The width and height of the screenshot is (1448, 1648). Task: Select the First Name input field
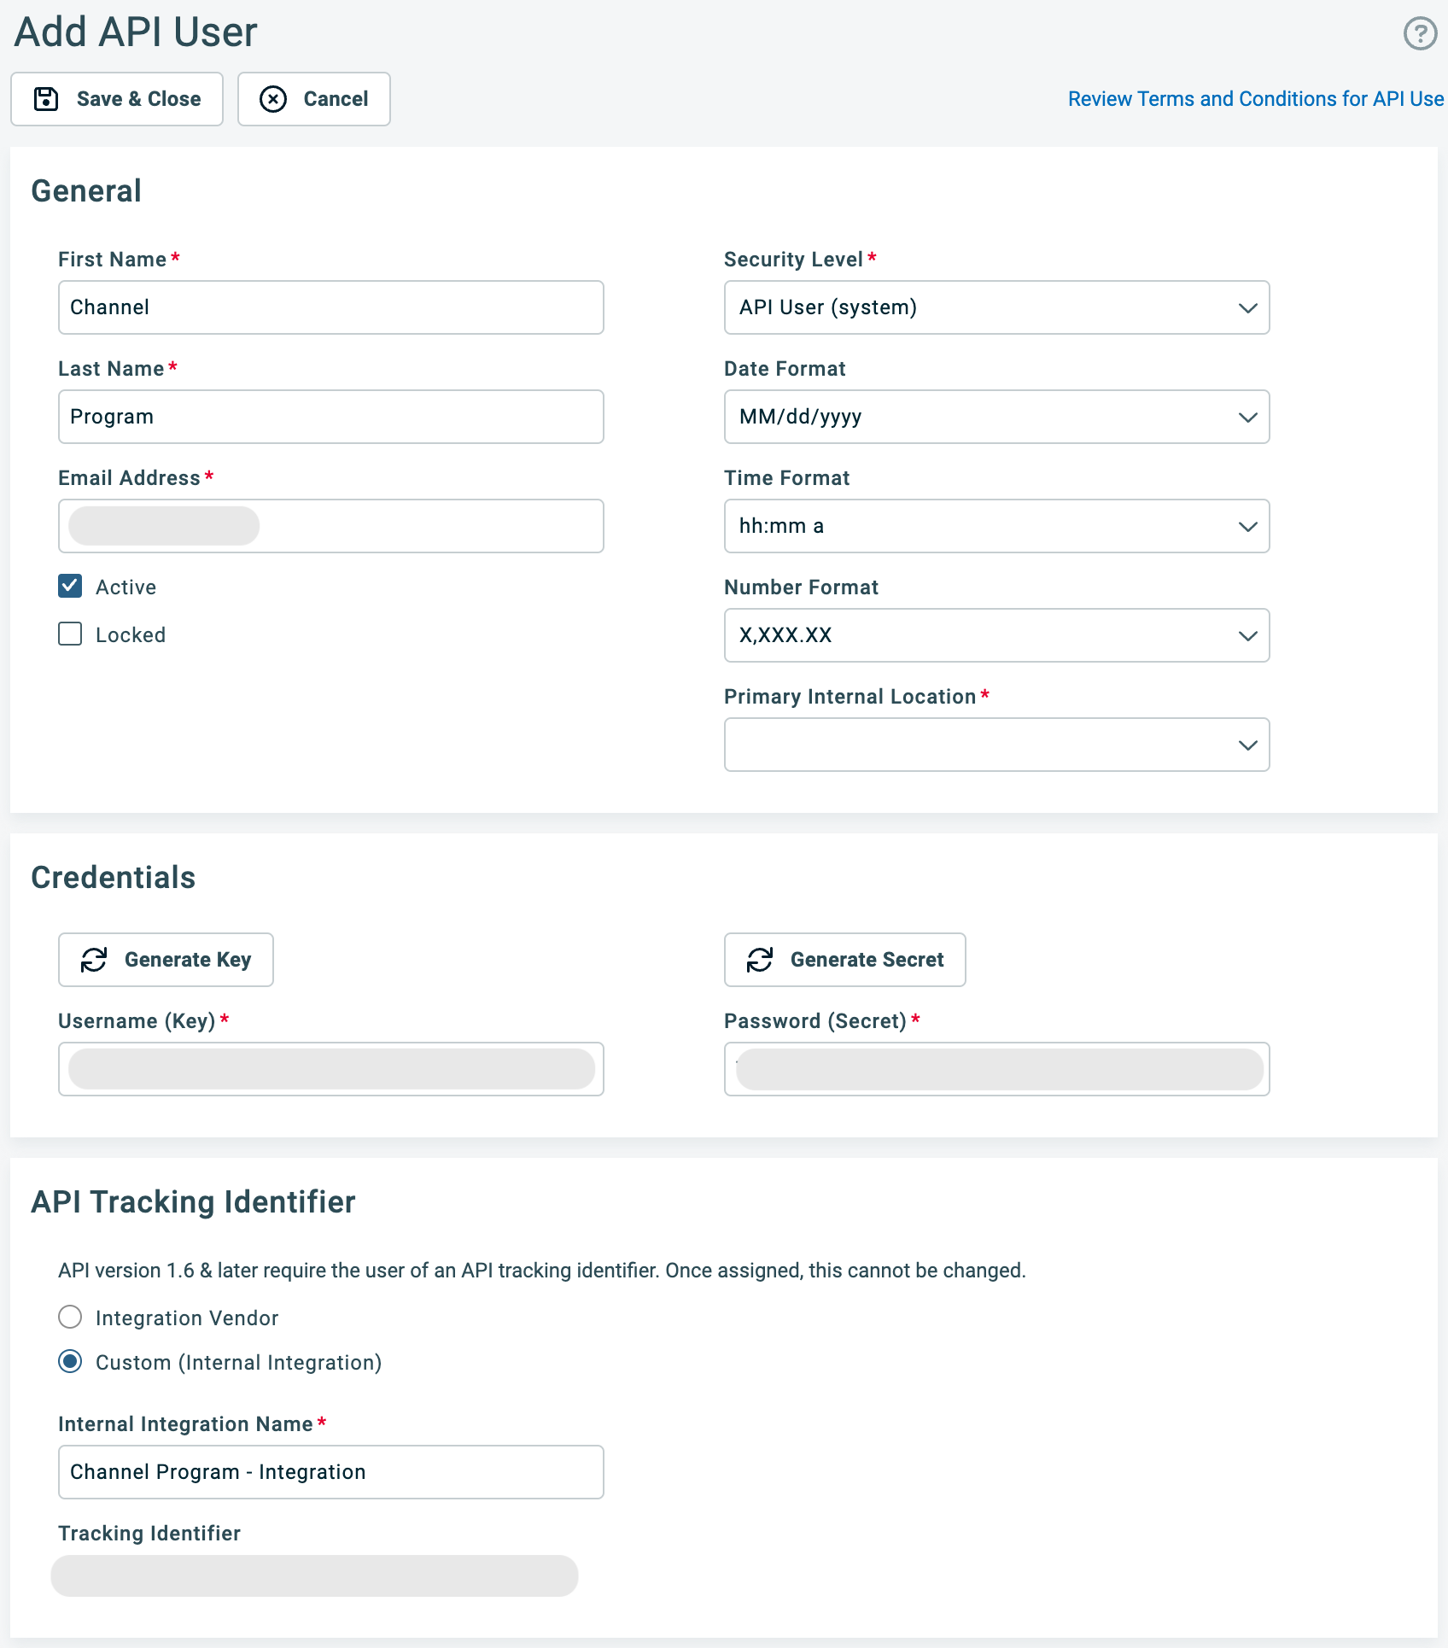[331, 307]
